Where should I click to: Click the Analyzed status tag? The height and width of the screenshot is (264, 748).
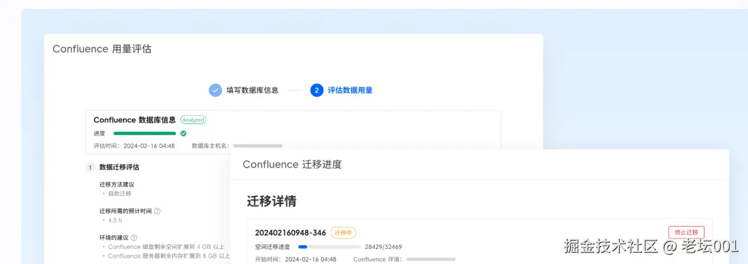tap(193, 120)
